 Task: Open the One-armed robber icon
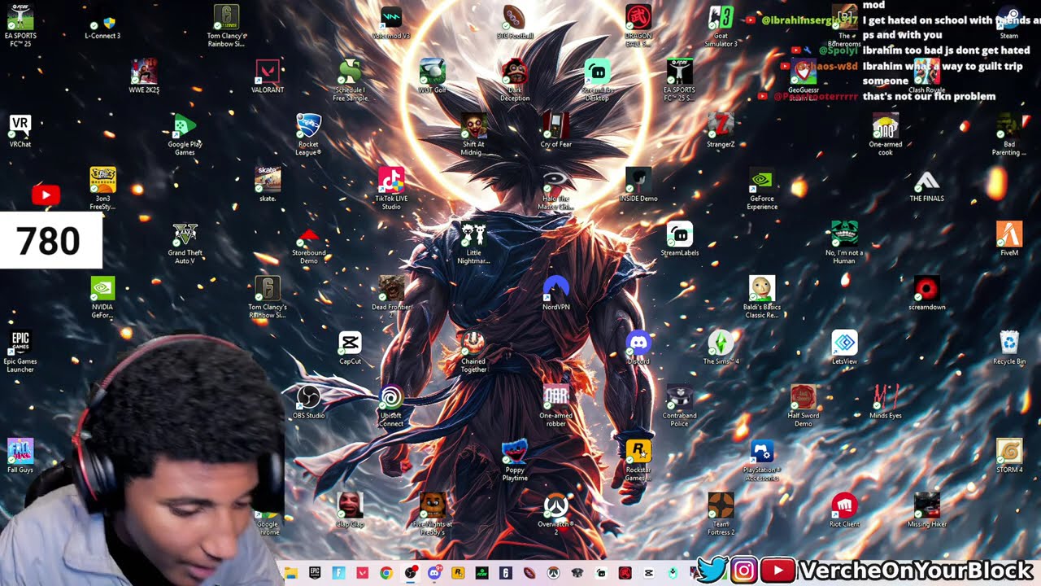[556, 406]
